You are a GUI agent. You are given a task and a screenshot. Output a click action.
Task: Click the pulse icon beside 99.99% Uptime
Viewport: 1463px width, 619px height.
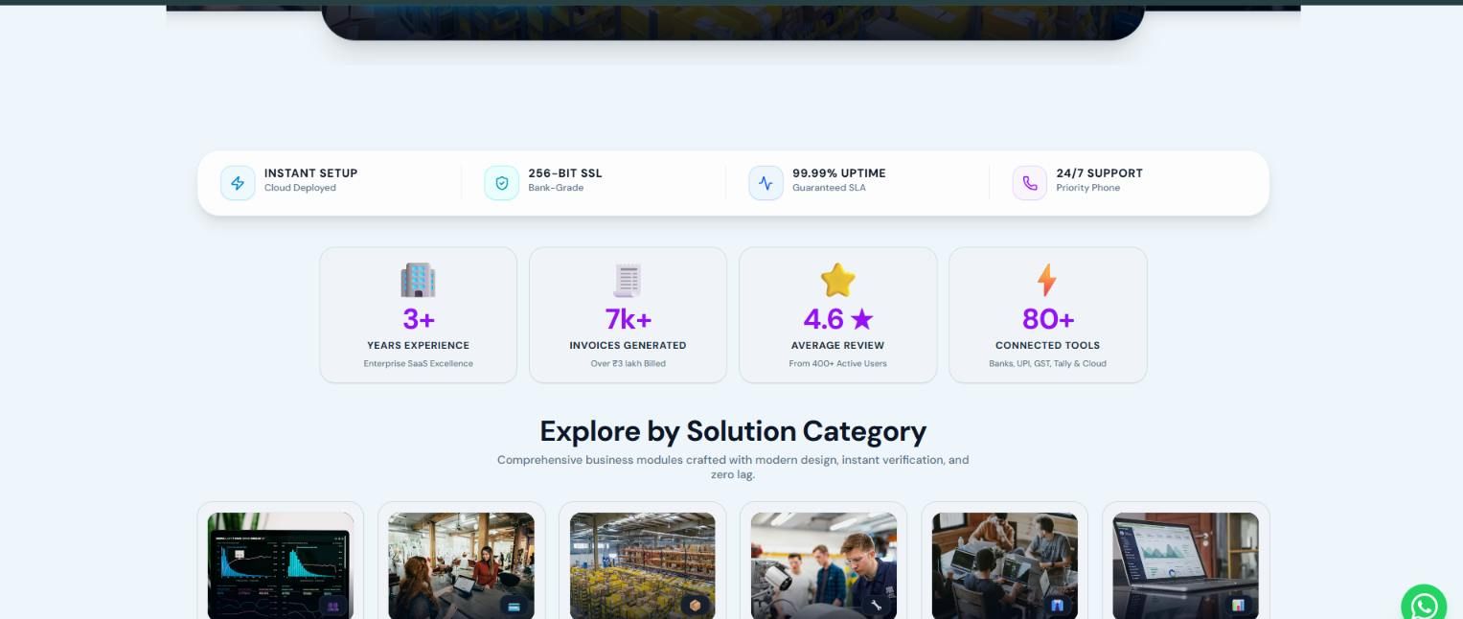766,183
